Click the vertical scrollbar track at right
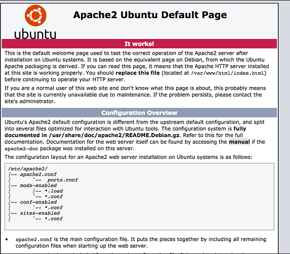 (284, 129)
